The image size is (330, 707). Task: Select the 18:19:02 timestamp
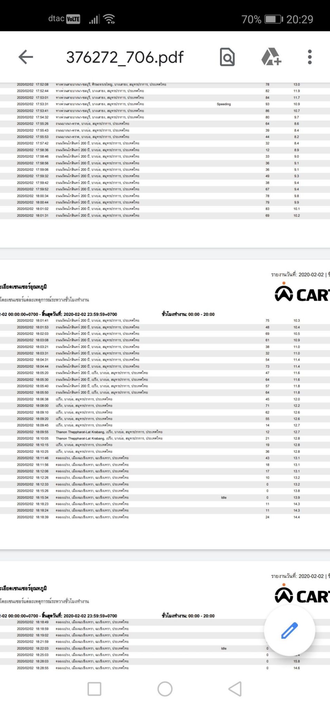tap(42, 635)
